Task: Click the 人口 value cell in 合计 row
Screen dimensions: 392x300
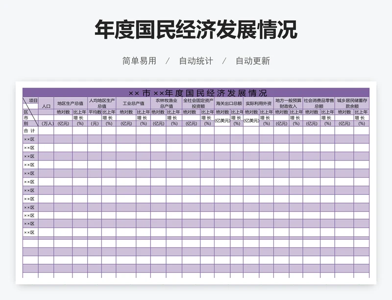Action: pyautogui.click(x=46, y=131)
